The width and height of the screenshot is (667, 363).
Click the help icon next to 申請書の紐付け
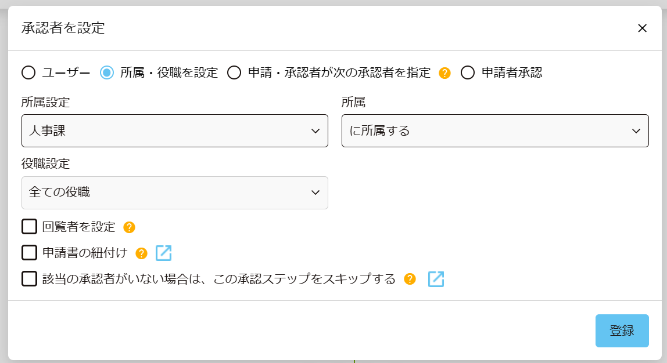coord(141,253)
